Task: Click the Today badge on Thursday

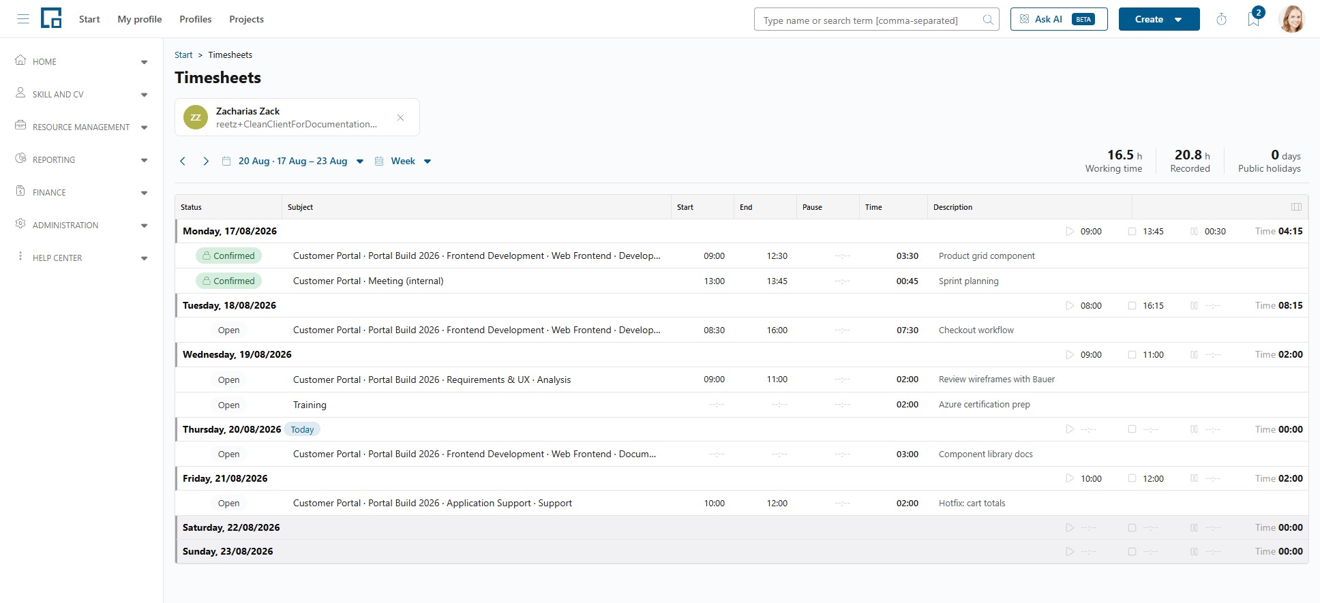Action: click(x=302, y=429)
